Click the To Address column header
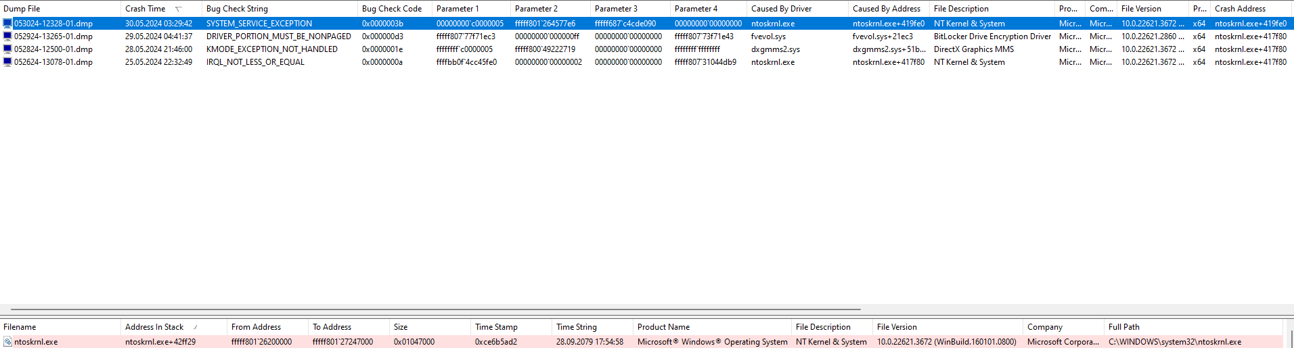This screenshot has width=1294, height=348. click(349, 327)
